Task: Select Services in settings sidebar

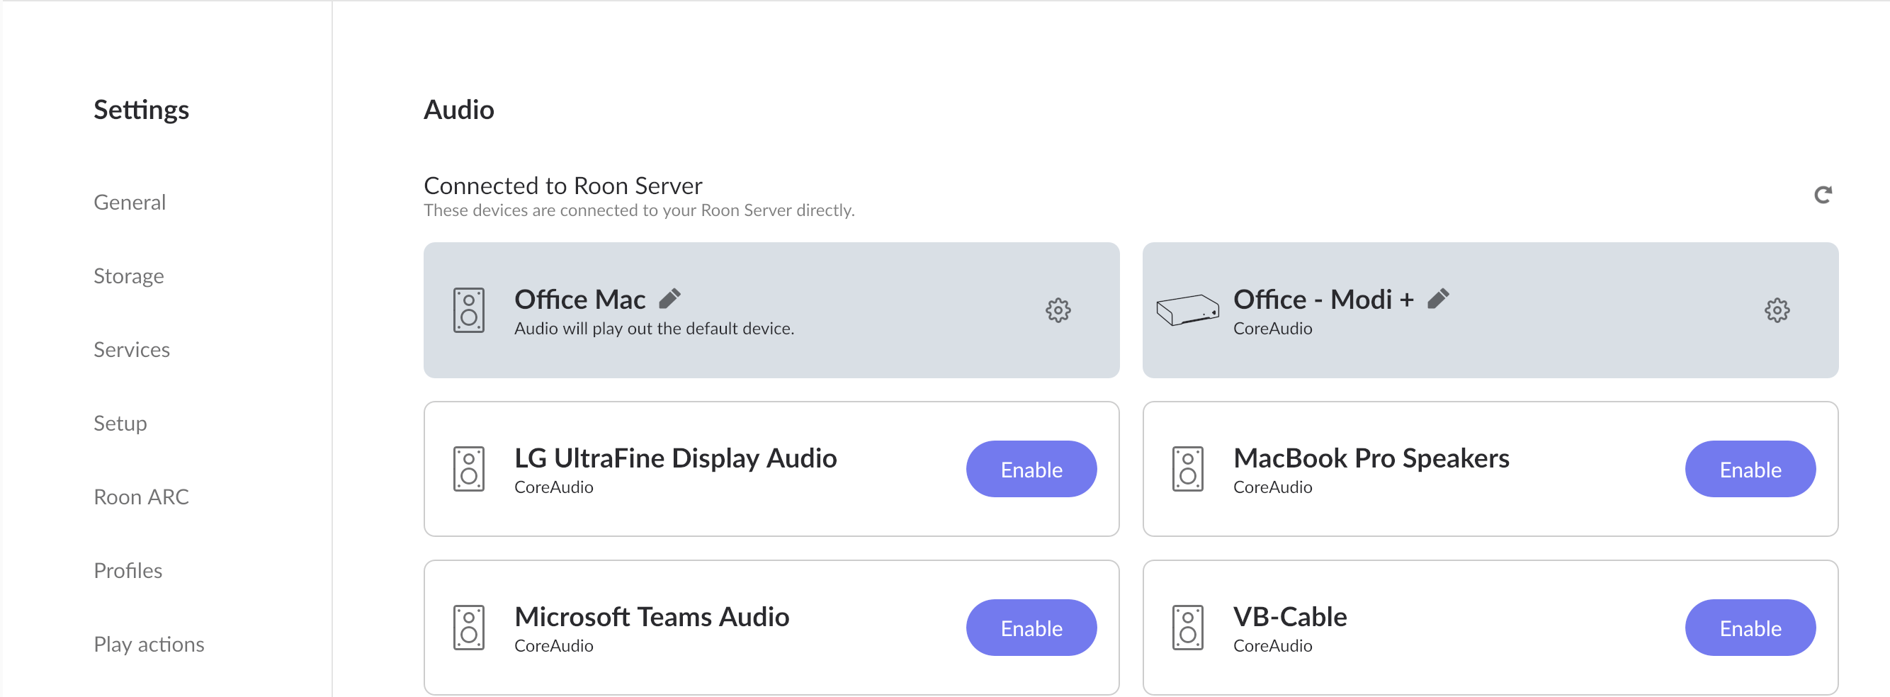Action: click(131, 349)
